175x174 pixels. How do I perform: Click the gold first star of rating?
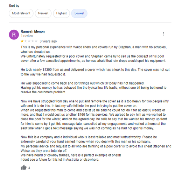(22, 41)
